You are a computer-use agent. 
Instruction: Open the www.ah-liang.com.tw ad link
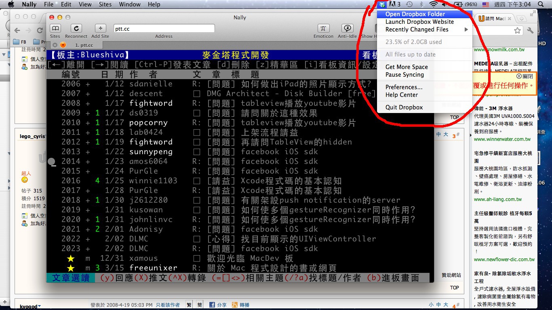498,199
